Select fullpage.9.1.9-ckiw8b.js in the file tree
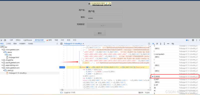Viewport: 200px width, 95px height. pyautogui.click(x=18, y=73)
